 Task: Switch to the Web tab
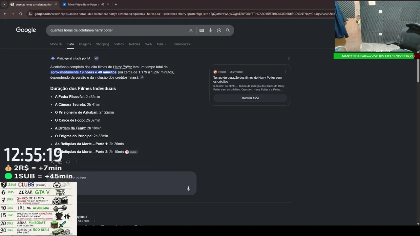click(x=148, y=44)
